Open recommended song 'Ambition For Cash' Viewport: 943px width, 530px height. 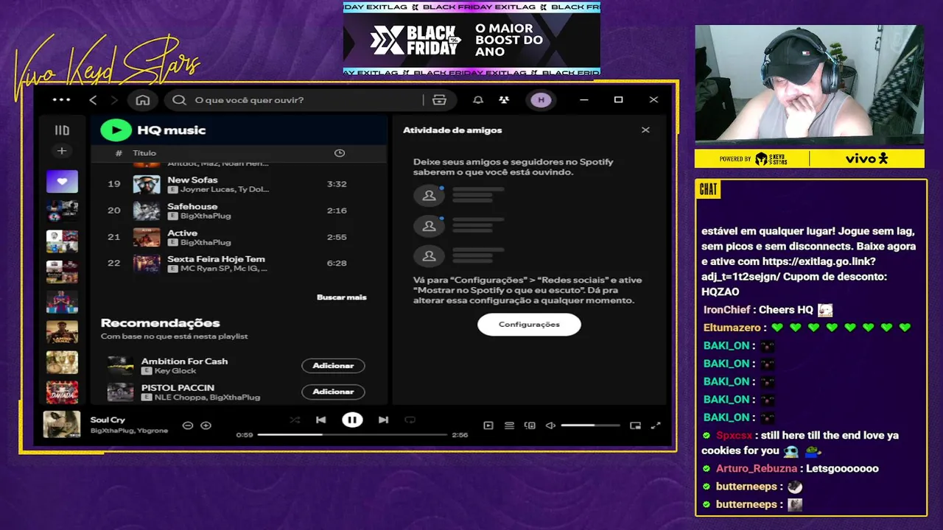click(184, 361)
